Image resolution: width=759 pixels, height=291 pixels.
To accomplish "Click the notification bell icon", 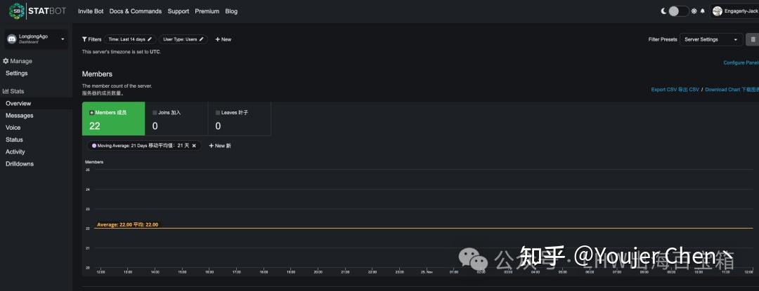I will click(x=702, y=11).
